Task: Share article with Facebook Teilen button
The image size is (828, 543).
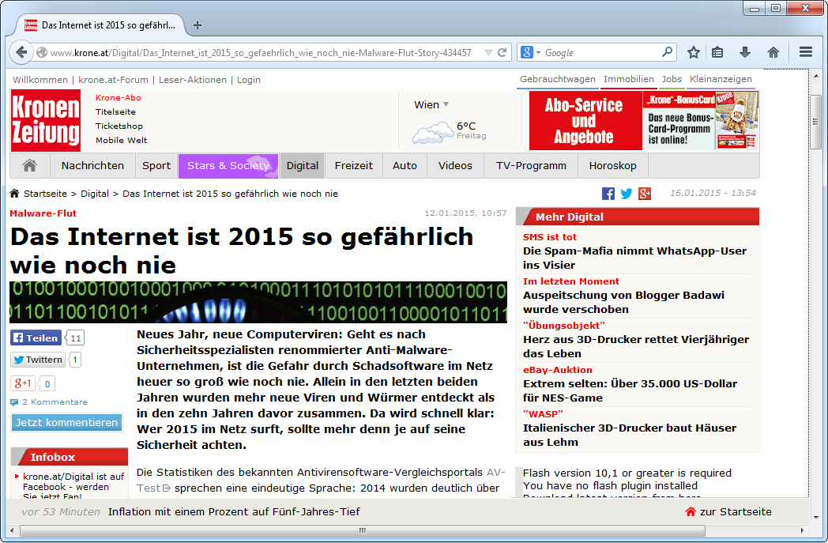Action: 36,338
